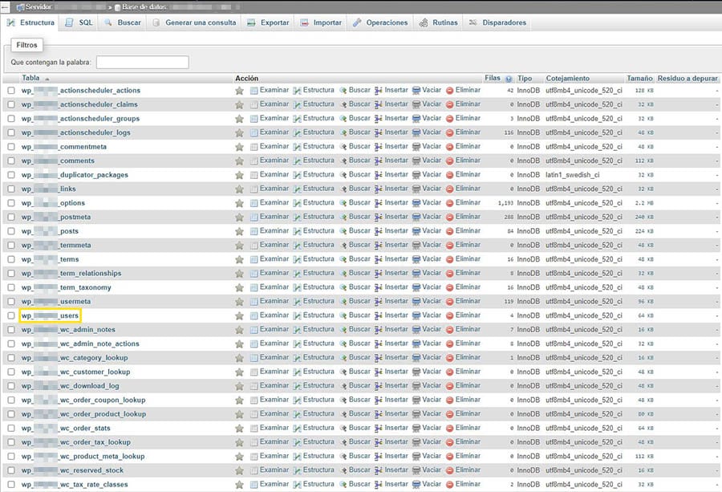The width and height of the screenshot is (722, 492).
Task: Click favorite star for actionscheduler_actions table
Action: (x=239, y=91)
